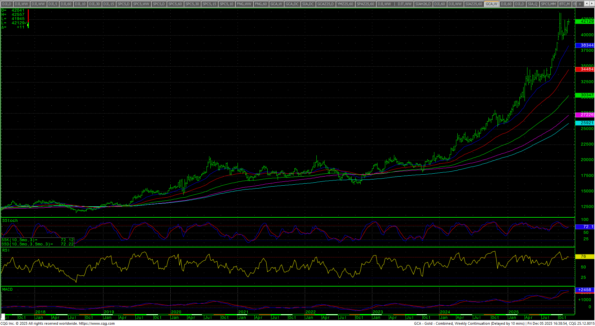Switch to the BTC,M tab
Viewport: 595px width, 326px height.
click(564, 4)
